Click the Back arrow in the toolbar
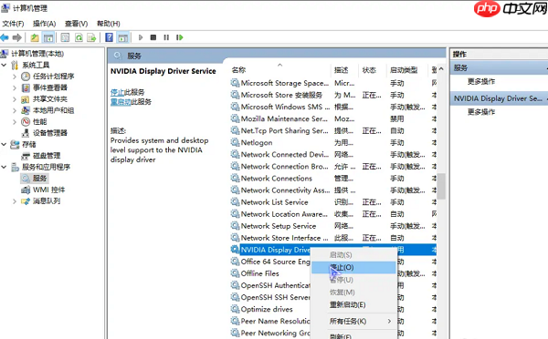The height and width of the screenshot is (339, 548). pyautogui.click(x=5, y=37)
